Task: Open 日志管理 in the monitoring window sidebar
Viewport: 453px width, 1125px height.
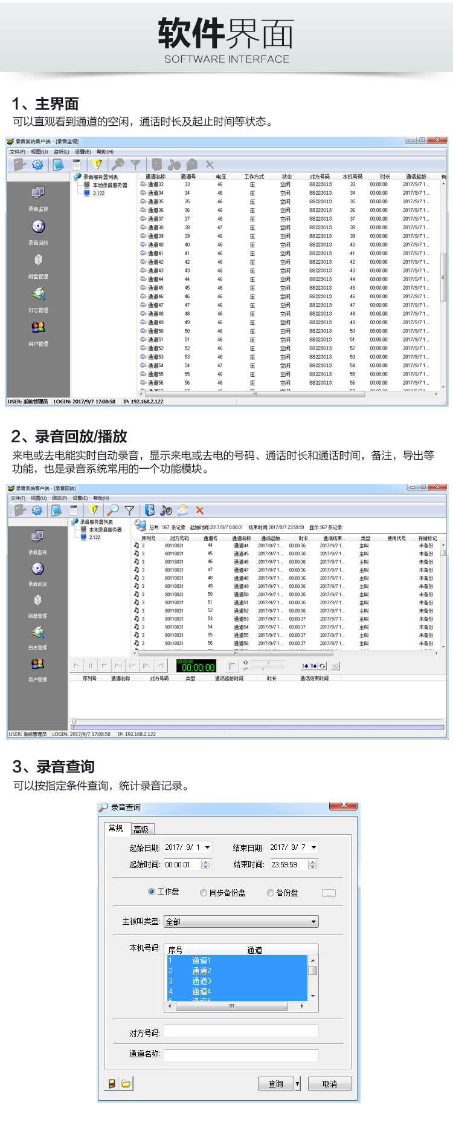Action: (38, 300)
